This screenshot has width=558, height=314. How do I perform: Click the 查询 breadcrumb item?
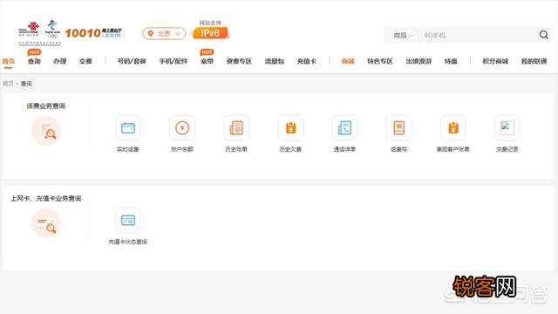pos(26,84)
